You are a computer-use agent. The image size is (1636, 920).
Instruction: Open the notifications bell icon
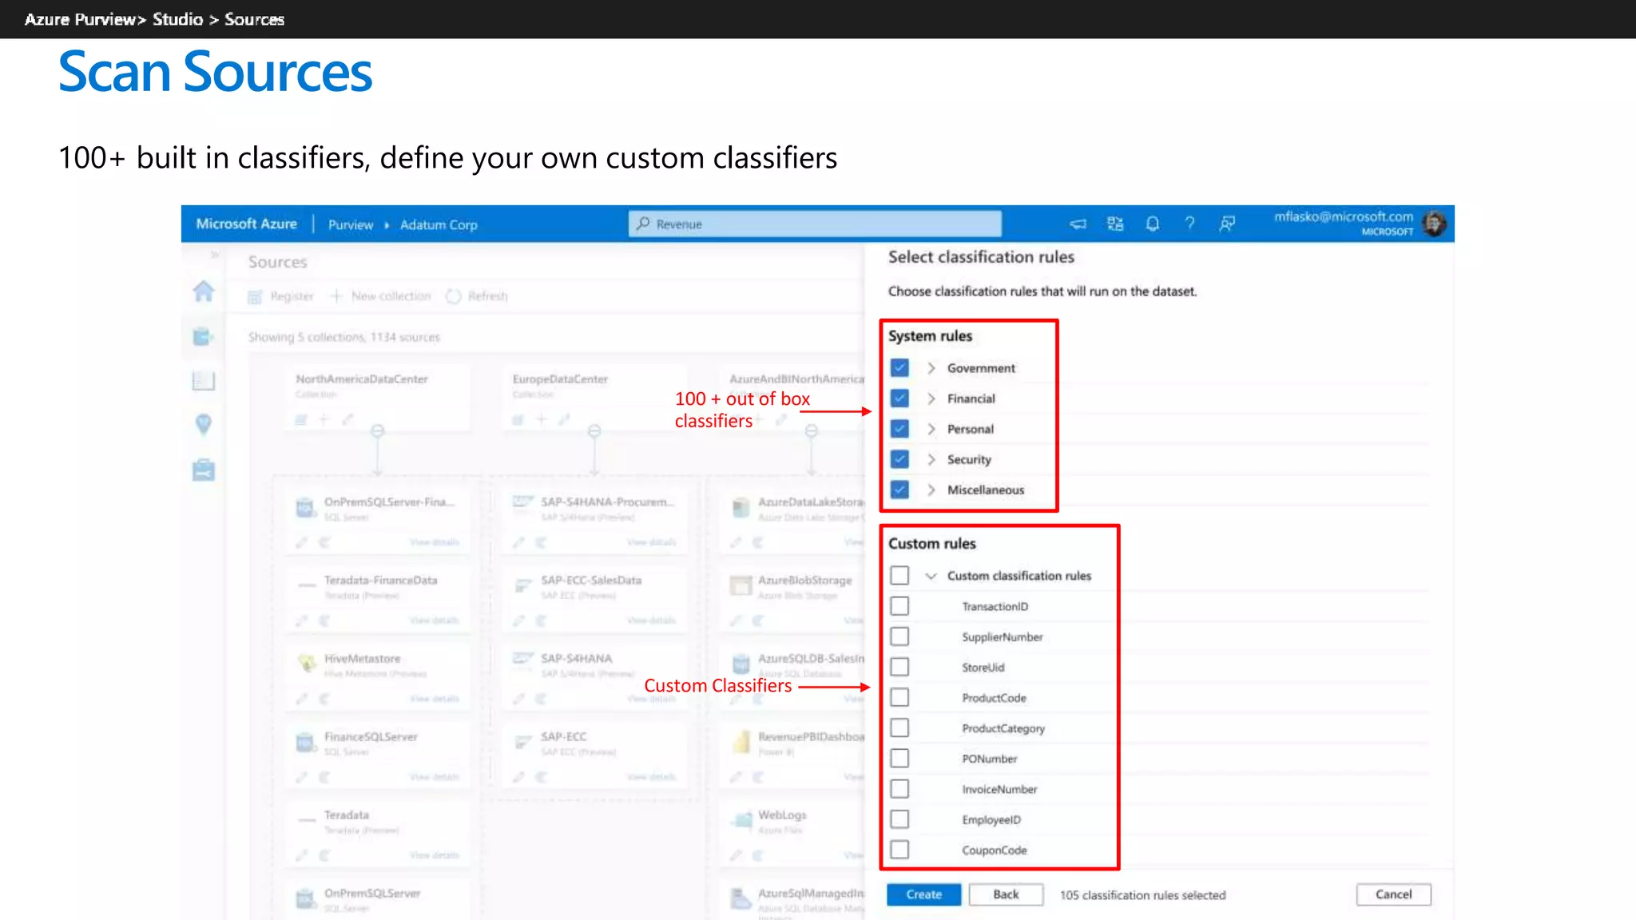1152,224
